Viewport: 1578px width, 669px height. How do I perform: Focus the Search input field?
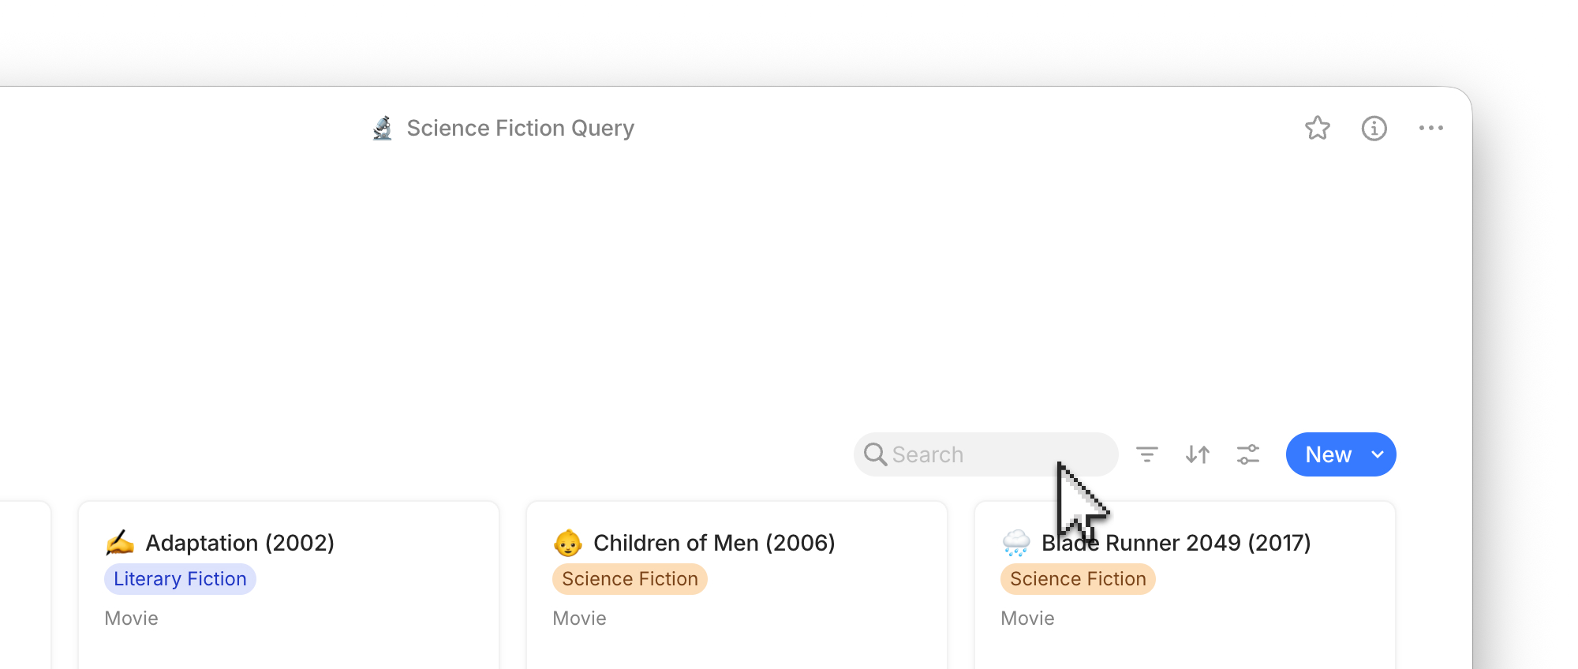[986, 454]
